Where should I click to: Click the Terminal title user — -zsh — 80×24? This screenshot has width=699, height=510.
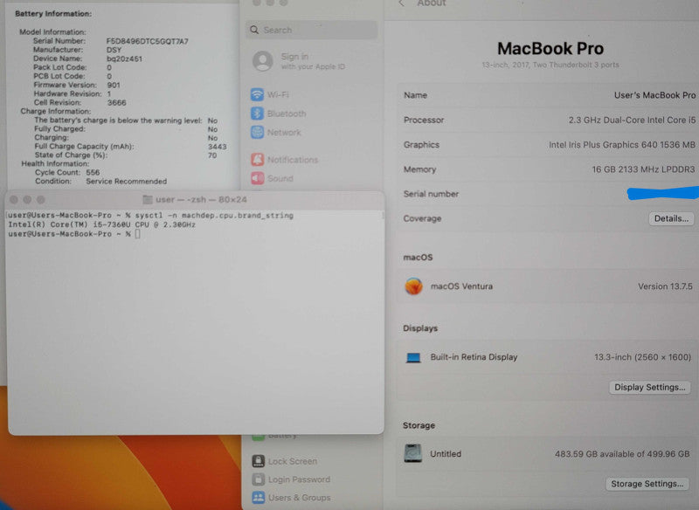pos(201,199)
